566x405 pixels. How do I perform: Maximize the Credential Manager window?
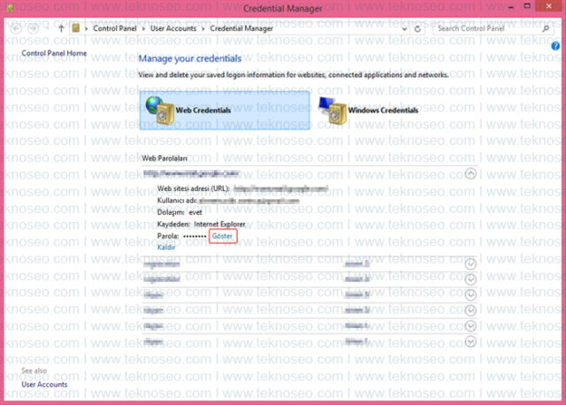[x=527, y=6]
